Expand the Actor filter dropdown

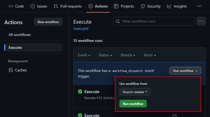coord(150,55)
